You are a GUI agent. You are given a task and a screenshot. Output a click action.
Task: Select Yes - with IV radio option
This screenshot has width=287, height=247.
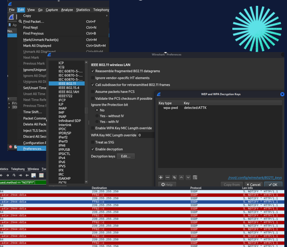[97, 122]
